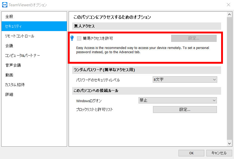This screenshot has height=159, width=234.
Task: Click the TeamViewer logo in title bar
Action: click(5, 5)
